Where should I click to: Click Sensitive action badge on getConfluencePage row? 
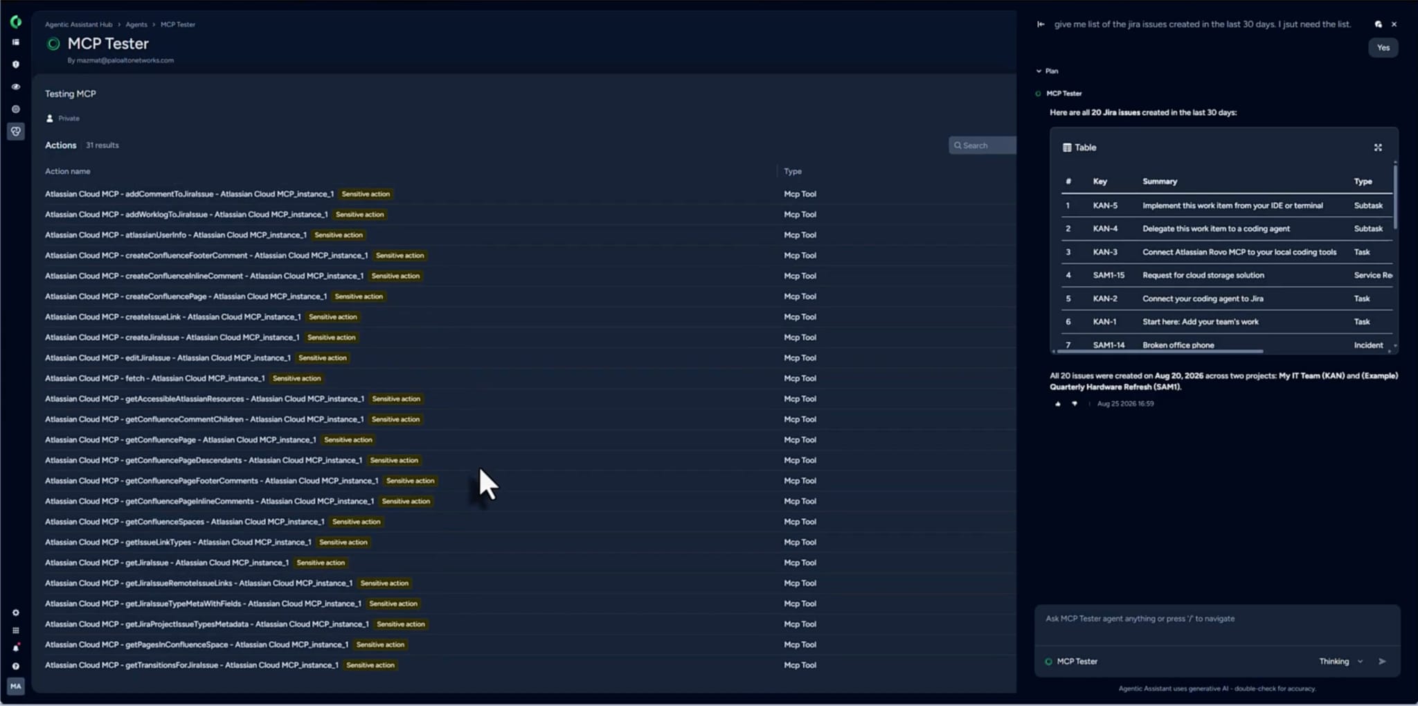[348, 440]
